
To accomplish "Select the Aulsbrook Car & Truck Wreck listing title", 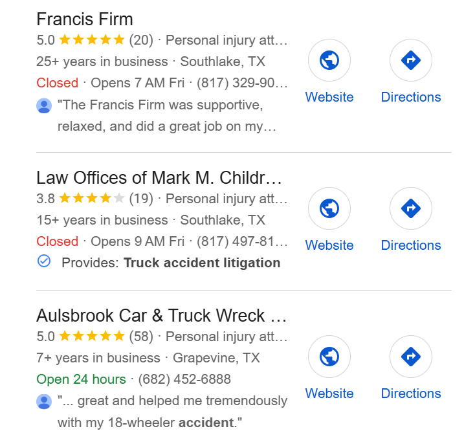I will pyautogui.click(x=161, y=316).
